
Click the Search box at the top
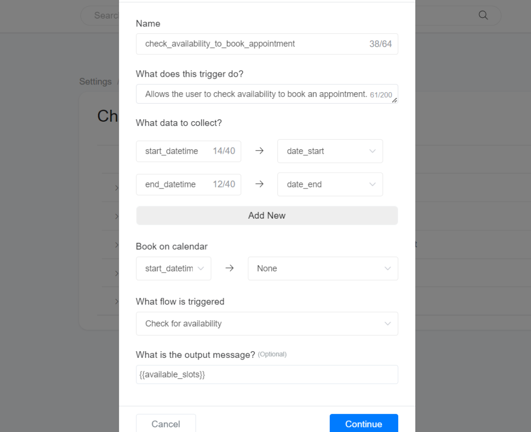pyautogui.click(x=101, y=16)
